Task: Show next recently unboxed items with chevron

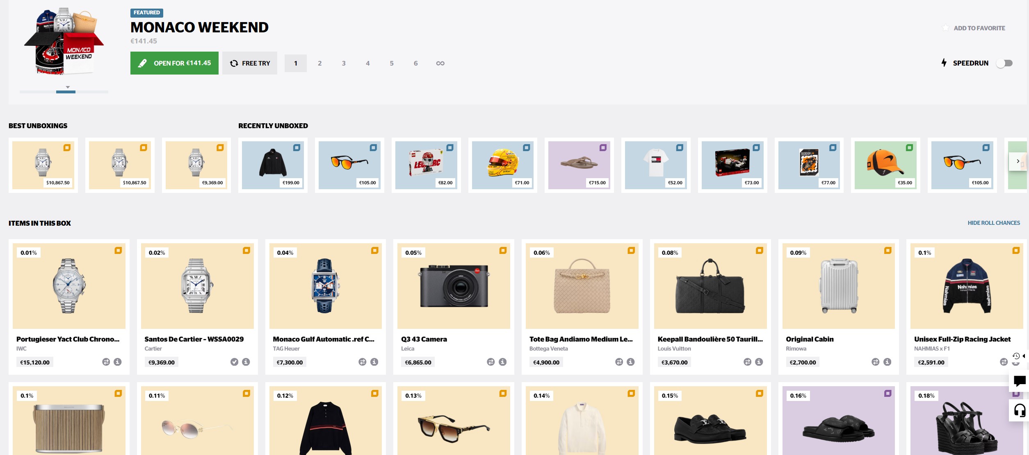Action: (x=1018, y=161)
